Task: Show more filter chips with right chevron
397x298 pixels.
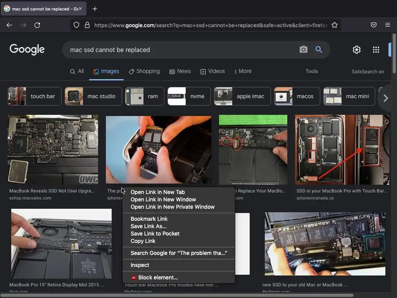Action: [x=386, y=98]
